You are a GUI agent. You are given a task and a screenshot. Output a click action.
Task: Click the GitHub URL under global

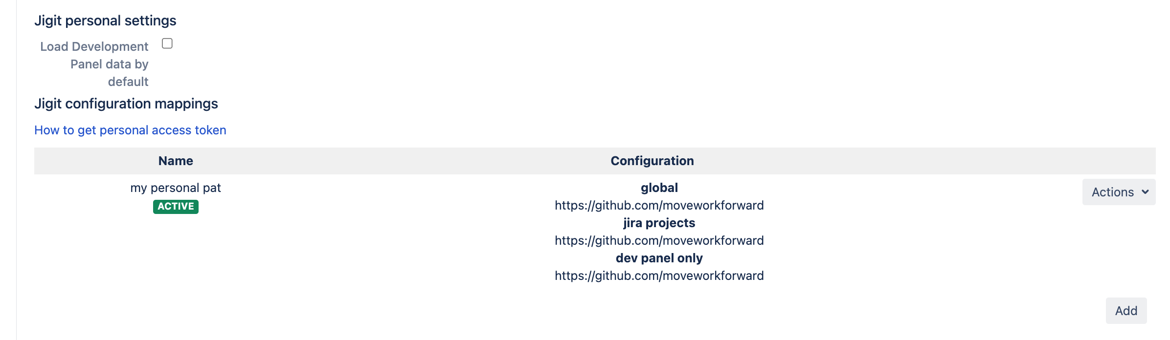(x=659, y=206)
